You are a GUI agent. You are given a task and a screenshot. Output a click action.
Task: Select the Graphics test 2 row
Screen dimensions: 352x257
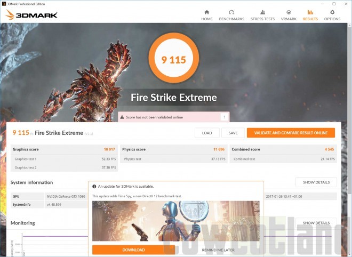[64, 167]
